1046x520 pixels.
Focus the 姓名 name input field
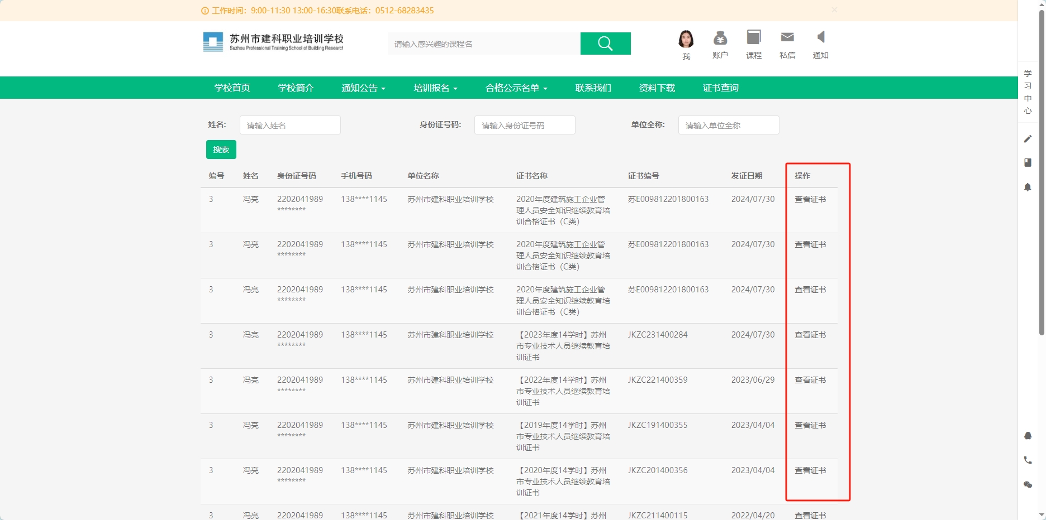tap(290, 125)
